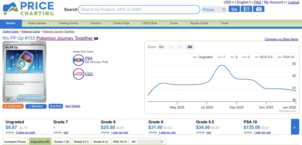Open the PSA grading link
This screenshot has height=145, width=302.
point(88,58)
